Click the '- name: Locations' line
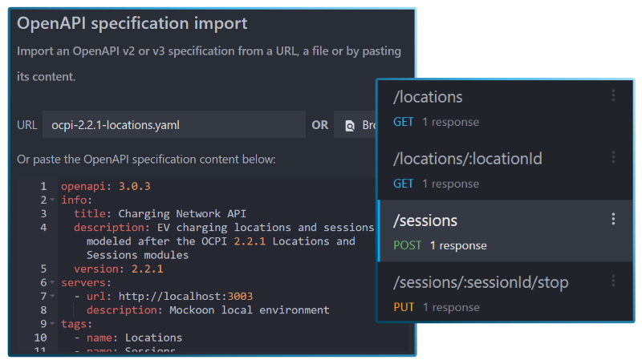 pos(128,338)
